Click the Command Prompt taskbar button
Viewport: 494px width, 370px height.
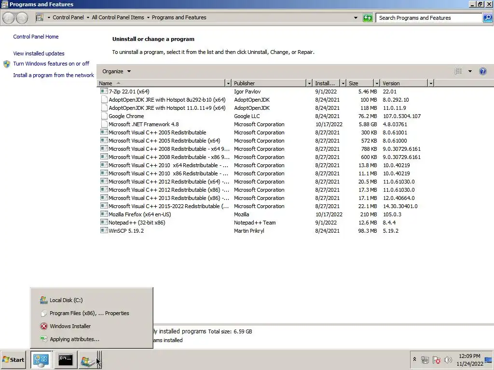pyautogui.click(x=66, y=360)
